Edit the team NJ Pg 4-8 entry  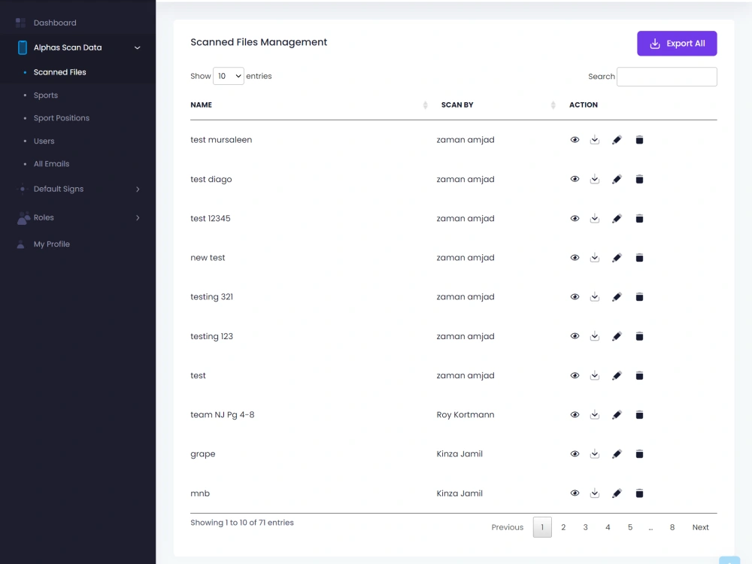click(x=617, y=415)
